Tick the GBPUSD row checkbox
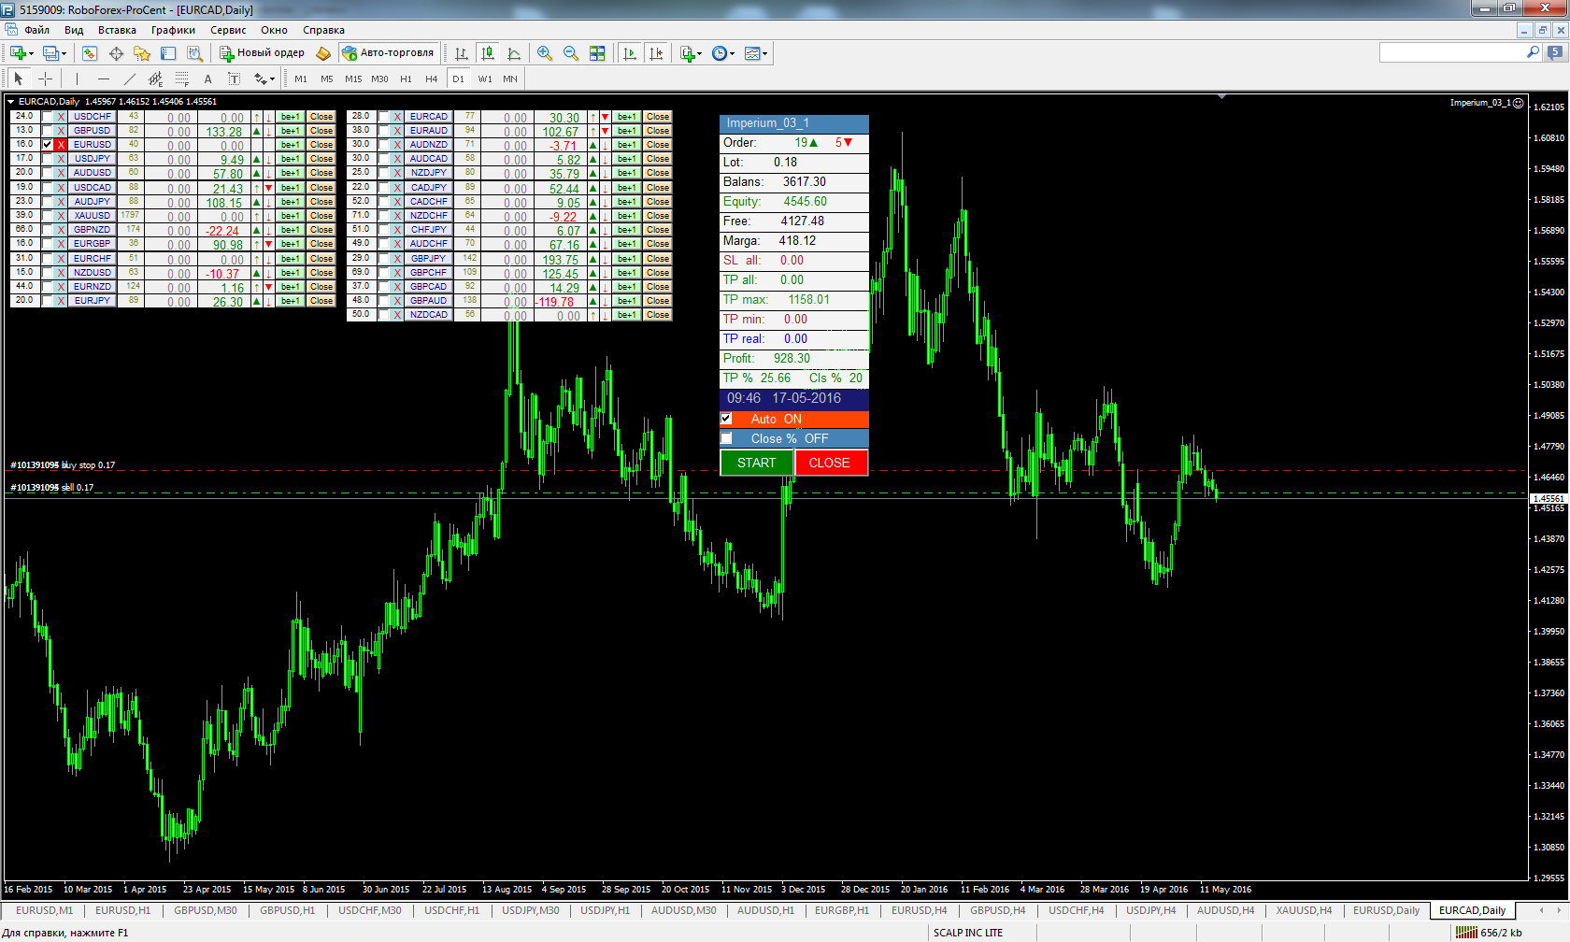The width and height of the screenshot is (1570, 942). (x=47, y=131)
